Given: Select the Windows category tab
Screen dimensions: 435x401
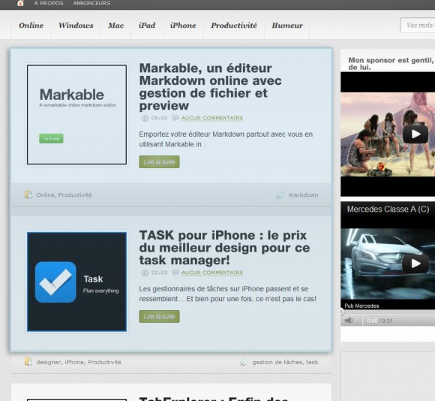Looking at the screenshot, I should 76,26.
